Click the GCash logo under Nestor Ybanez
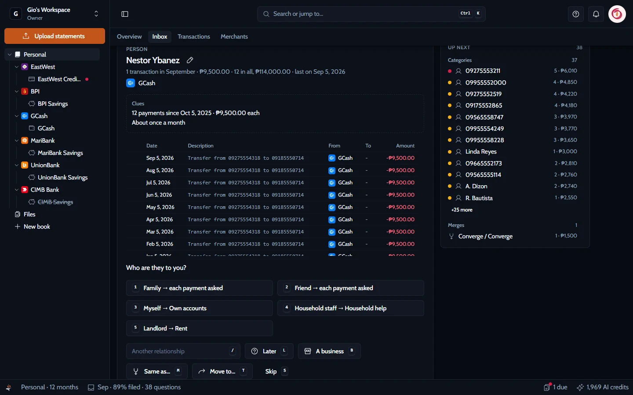This screenshot has width=633, height=395. 131,83
